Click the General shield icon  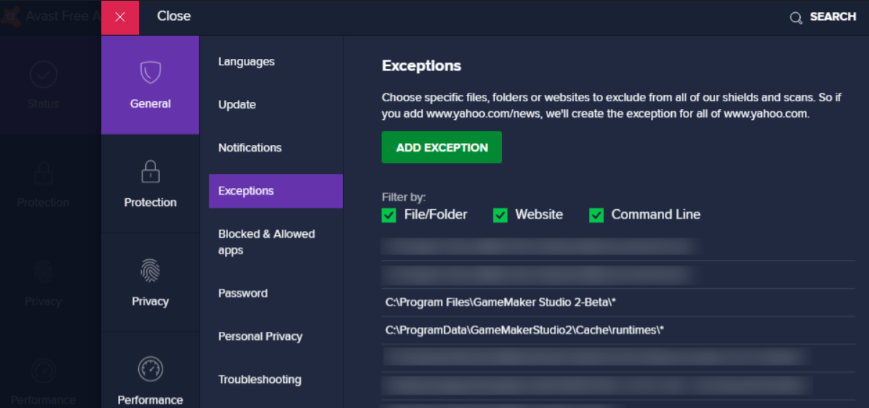150,73
